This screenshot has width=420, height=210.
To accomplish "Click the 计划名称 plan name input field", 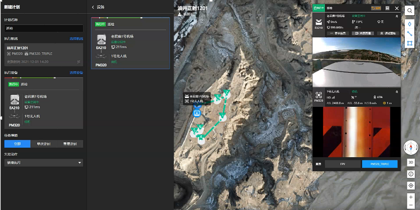I will click(x=44, y=28).
